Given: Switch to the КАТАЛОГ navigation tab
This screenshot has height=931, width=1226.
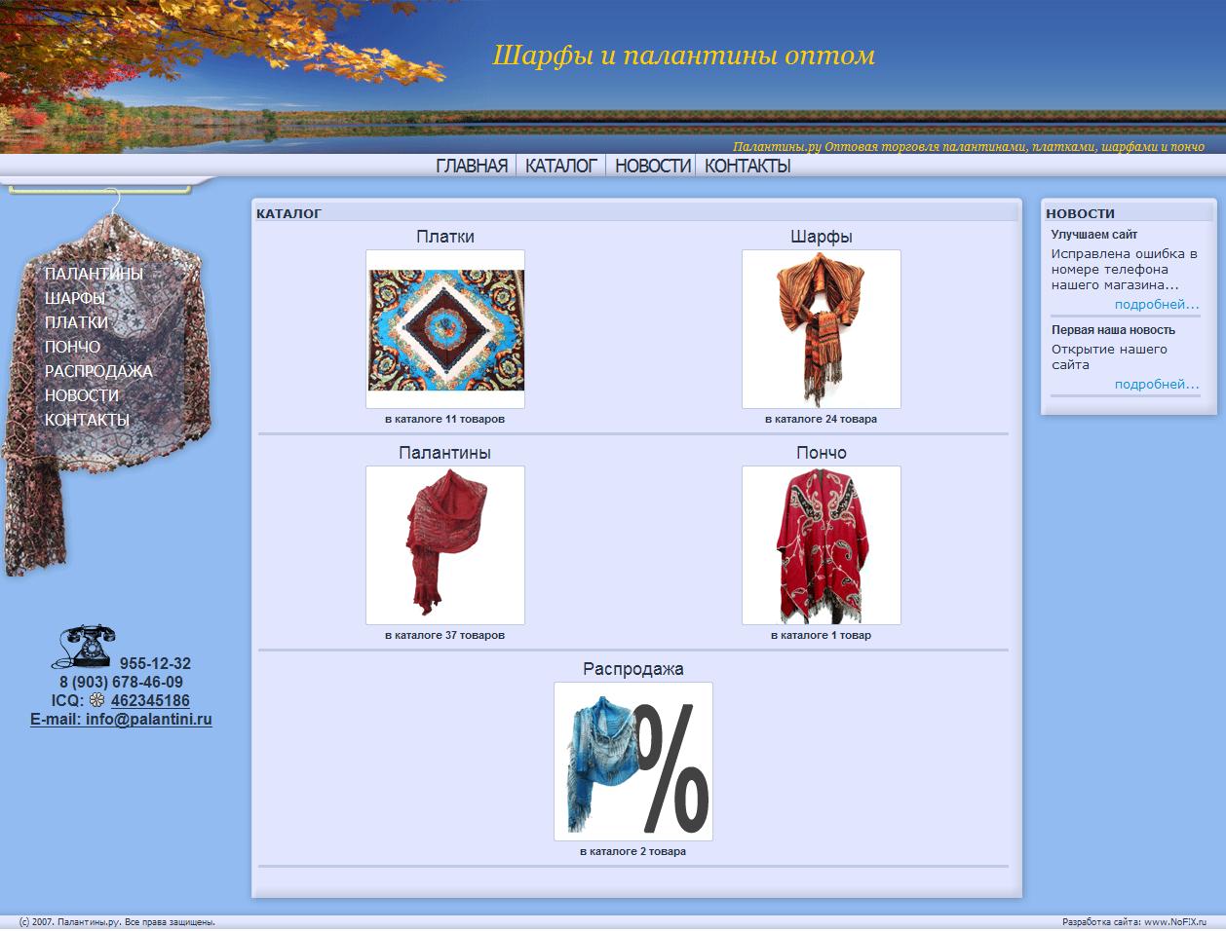Looking at the screenshot, I should 559,165.
